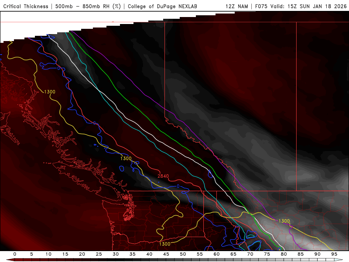Click the "F075" forecast hour text

[261, 7]
